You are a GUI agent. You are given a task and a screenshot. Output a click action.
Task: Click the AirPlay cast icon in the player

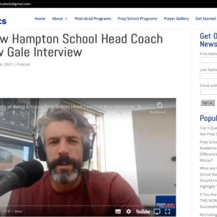[157, 212]
